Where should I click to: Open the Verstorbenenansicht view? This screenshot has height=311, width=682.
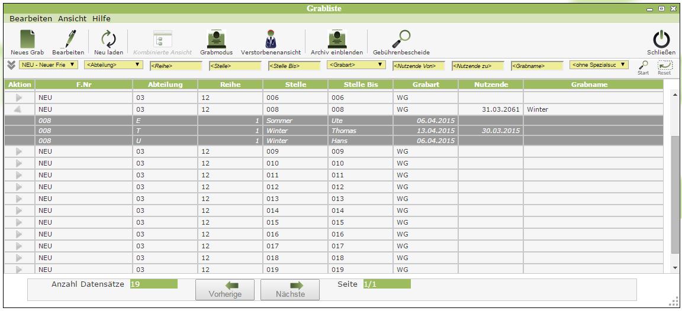click(x=271, y=40)
